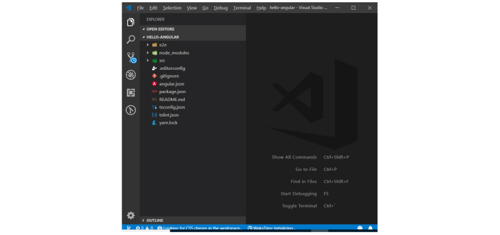The width and height of the screenshot is (500, 235).
Task: Open the File menu
Action: pos(141,8)
